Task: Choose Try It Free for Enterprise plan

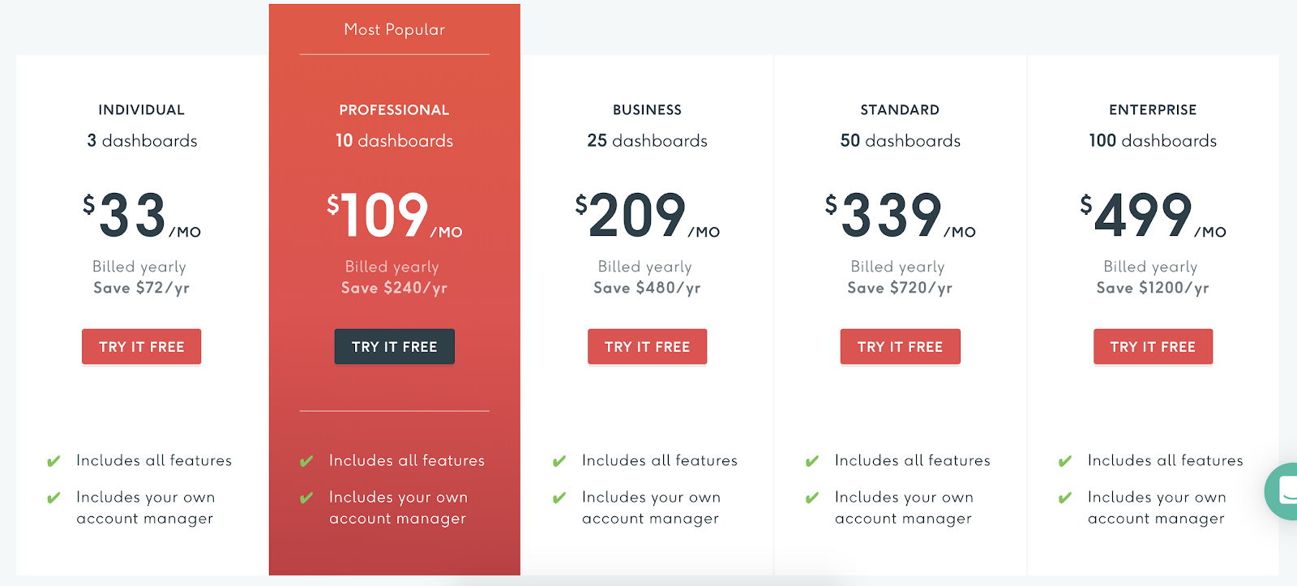Action: (1153, 347)
